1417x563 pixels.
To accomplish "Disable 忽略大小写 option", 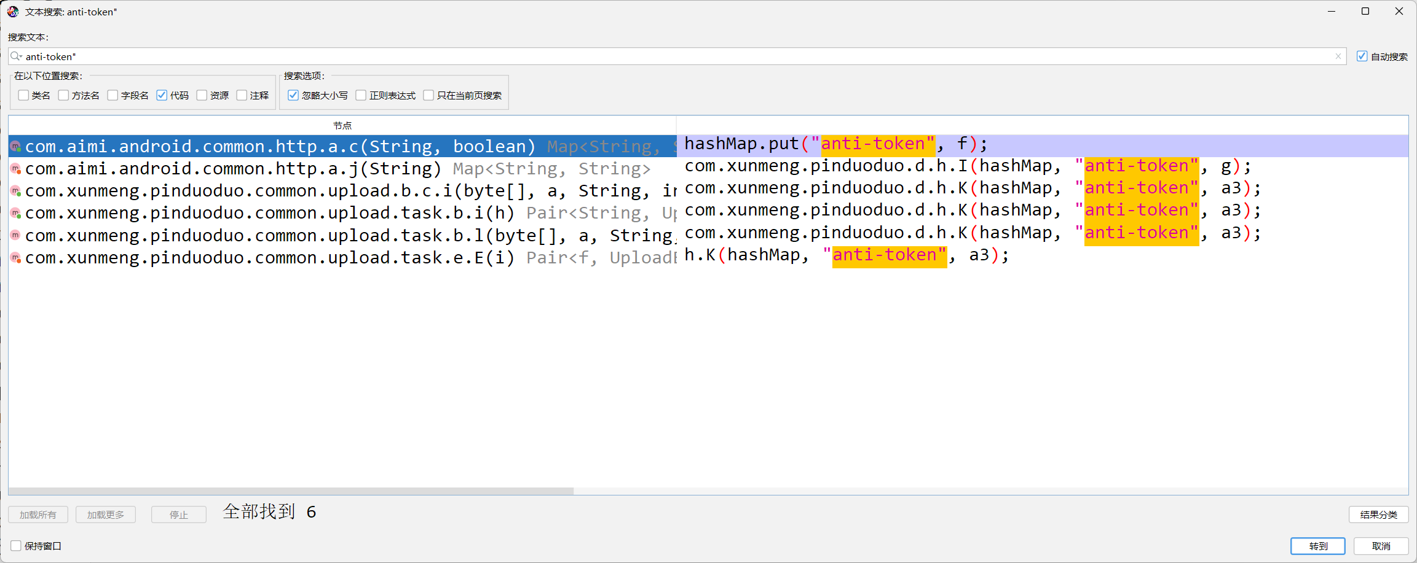I will (293, 95).
